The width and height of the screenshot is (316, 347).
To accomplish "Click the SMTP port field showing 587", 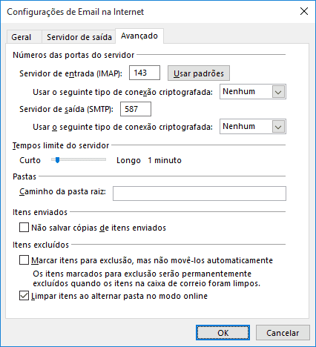I will coord(136,109).
